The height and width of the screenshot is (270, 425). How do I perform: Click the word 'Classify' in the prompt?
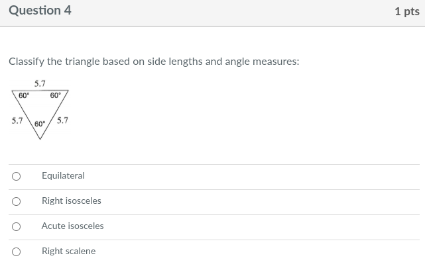point(26,62)
